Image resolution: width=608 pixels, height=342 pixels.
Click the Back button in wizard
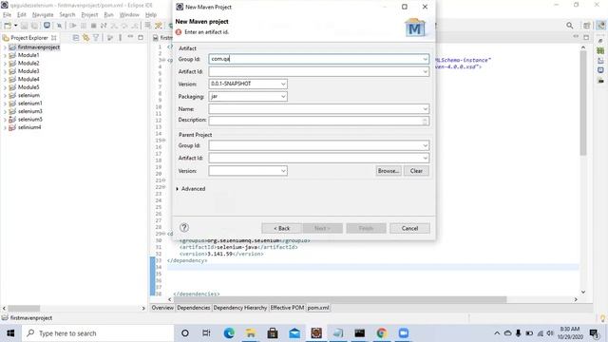point(281,228)
